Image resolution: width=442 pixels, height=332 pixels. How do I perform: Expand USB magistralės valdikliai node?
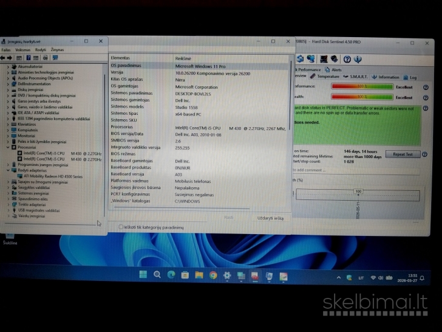tap(8, 210)
